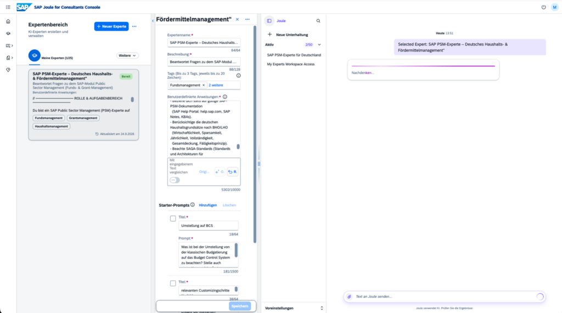Expand the building sidebar item chevron
Image resolution: width=562 pixels, height=313 pixels.
click(12, 58)
